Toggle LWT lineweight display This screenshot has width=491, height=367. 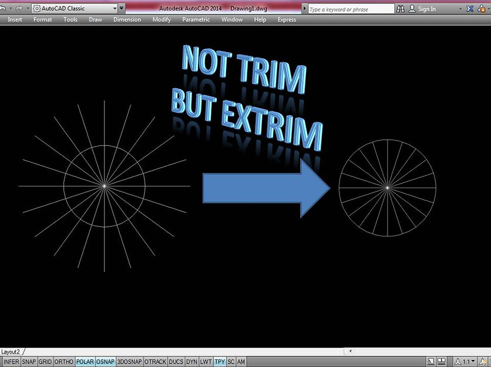tap(206, 362)
